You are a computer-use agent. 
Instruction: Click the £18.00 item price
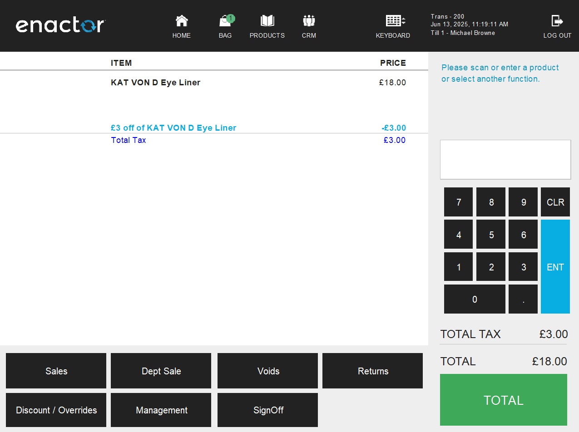tap(393, 83)
